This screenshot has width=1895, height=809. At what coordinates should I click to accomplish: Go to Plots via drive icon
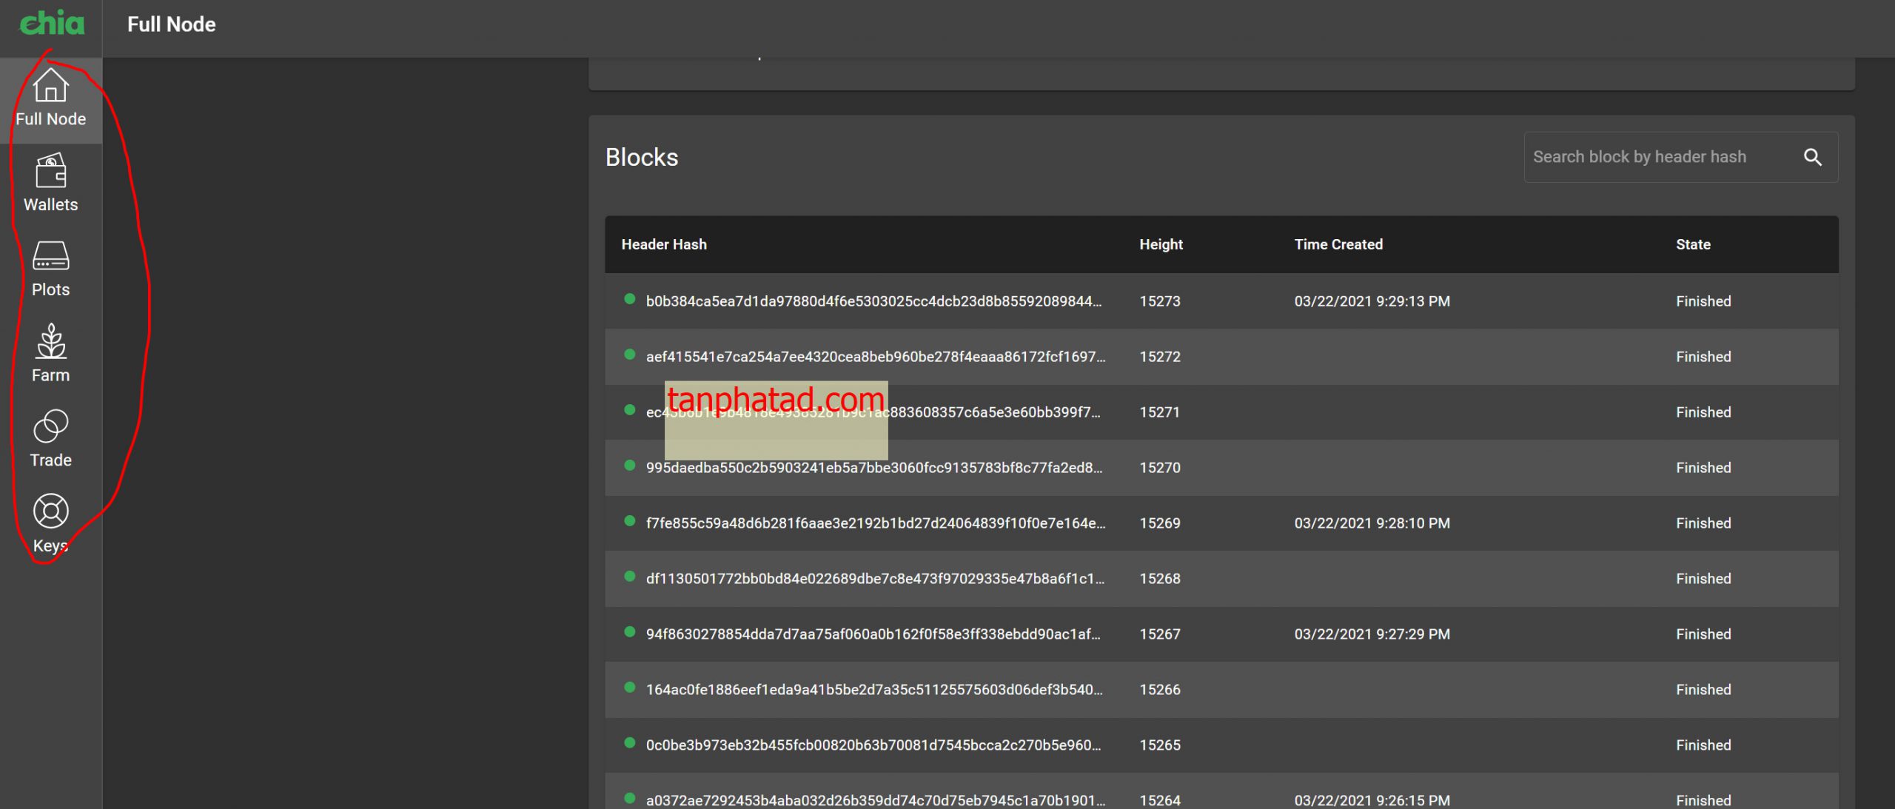click(50, 256)
